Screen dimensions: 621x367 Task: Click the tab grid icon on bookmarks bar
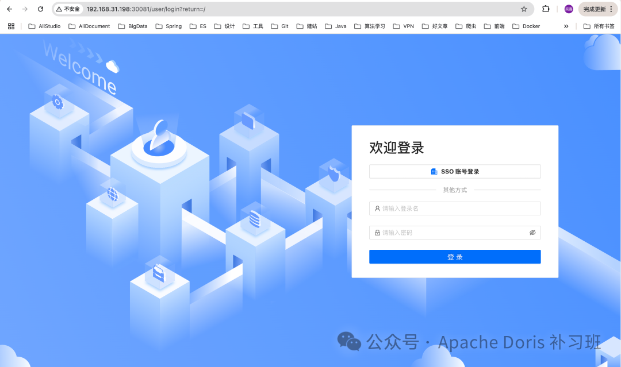click(x=11, y=26)
